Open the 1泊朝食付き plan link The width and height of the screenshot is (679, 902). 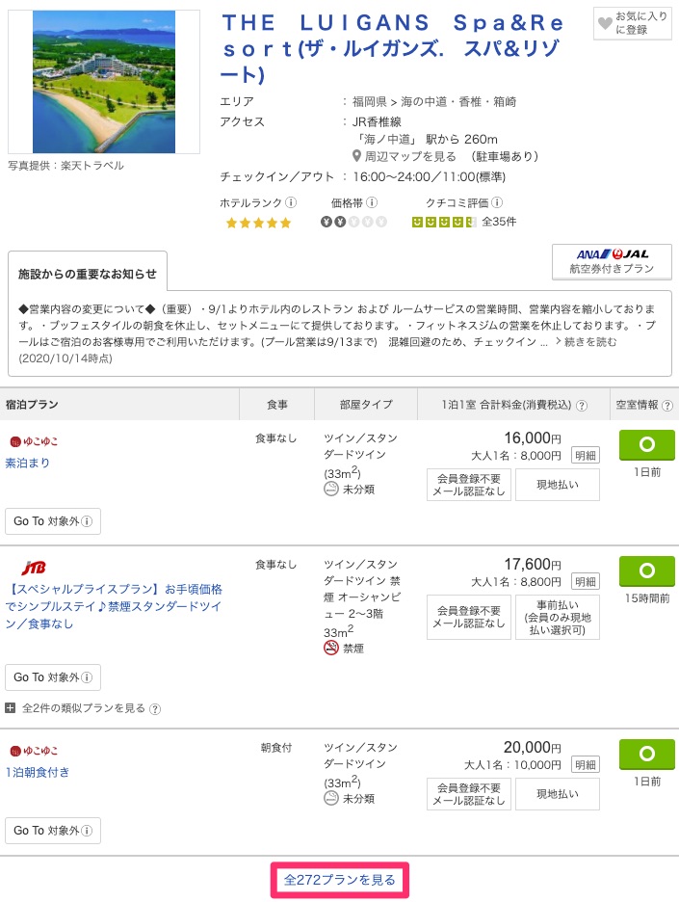click(39, 772)
